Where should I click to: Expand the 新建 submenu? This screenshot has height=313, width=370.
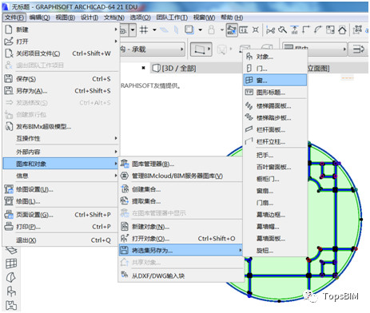pos(61,30)
